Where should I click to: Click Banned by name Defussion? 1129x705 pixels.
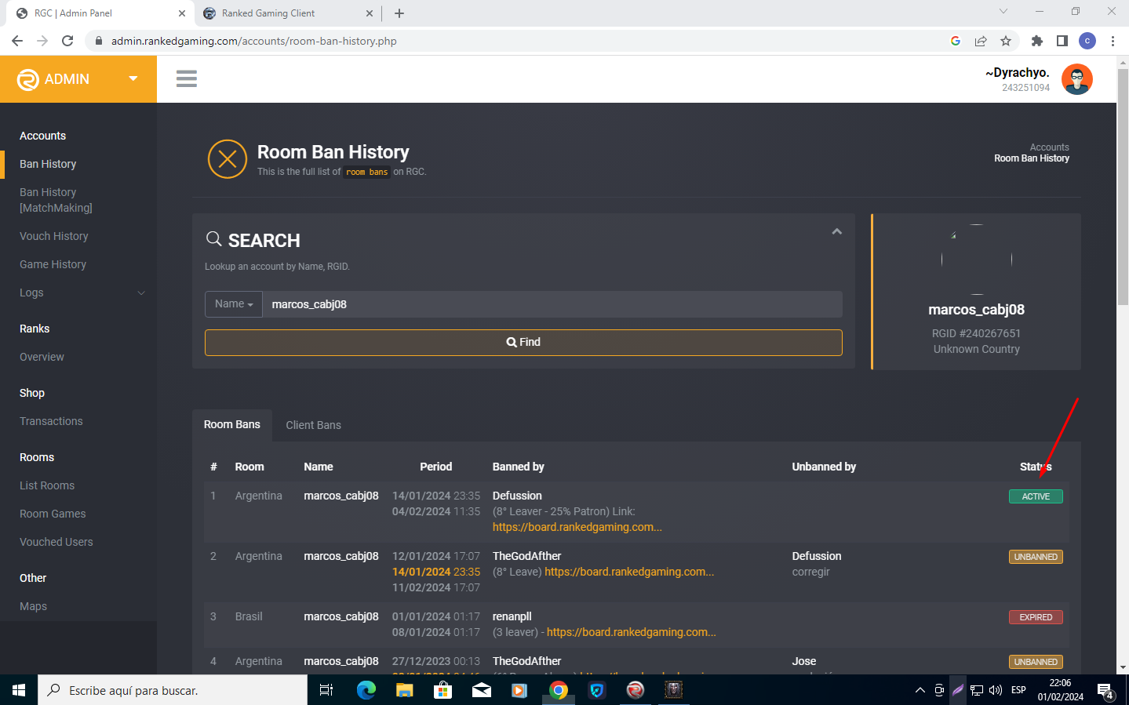tap(517, 496)
